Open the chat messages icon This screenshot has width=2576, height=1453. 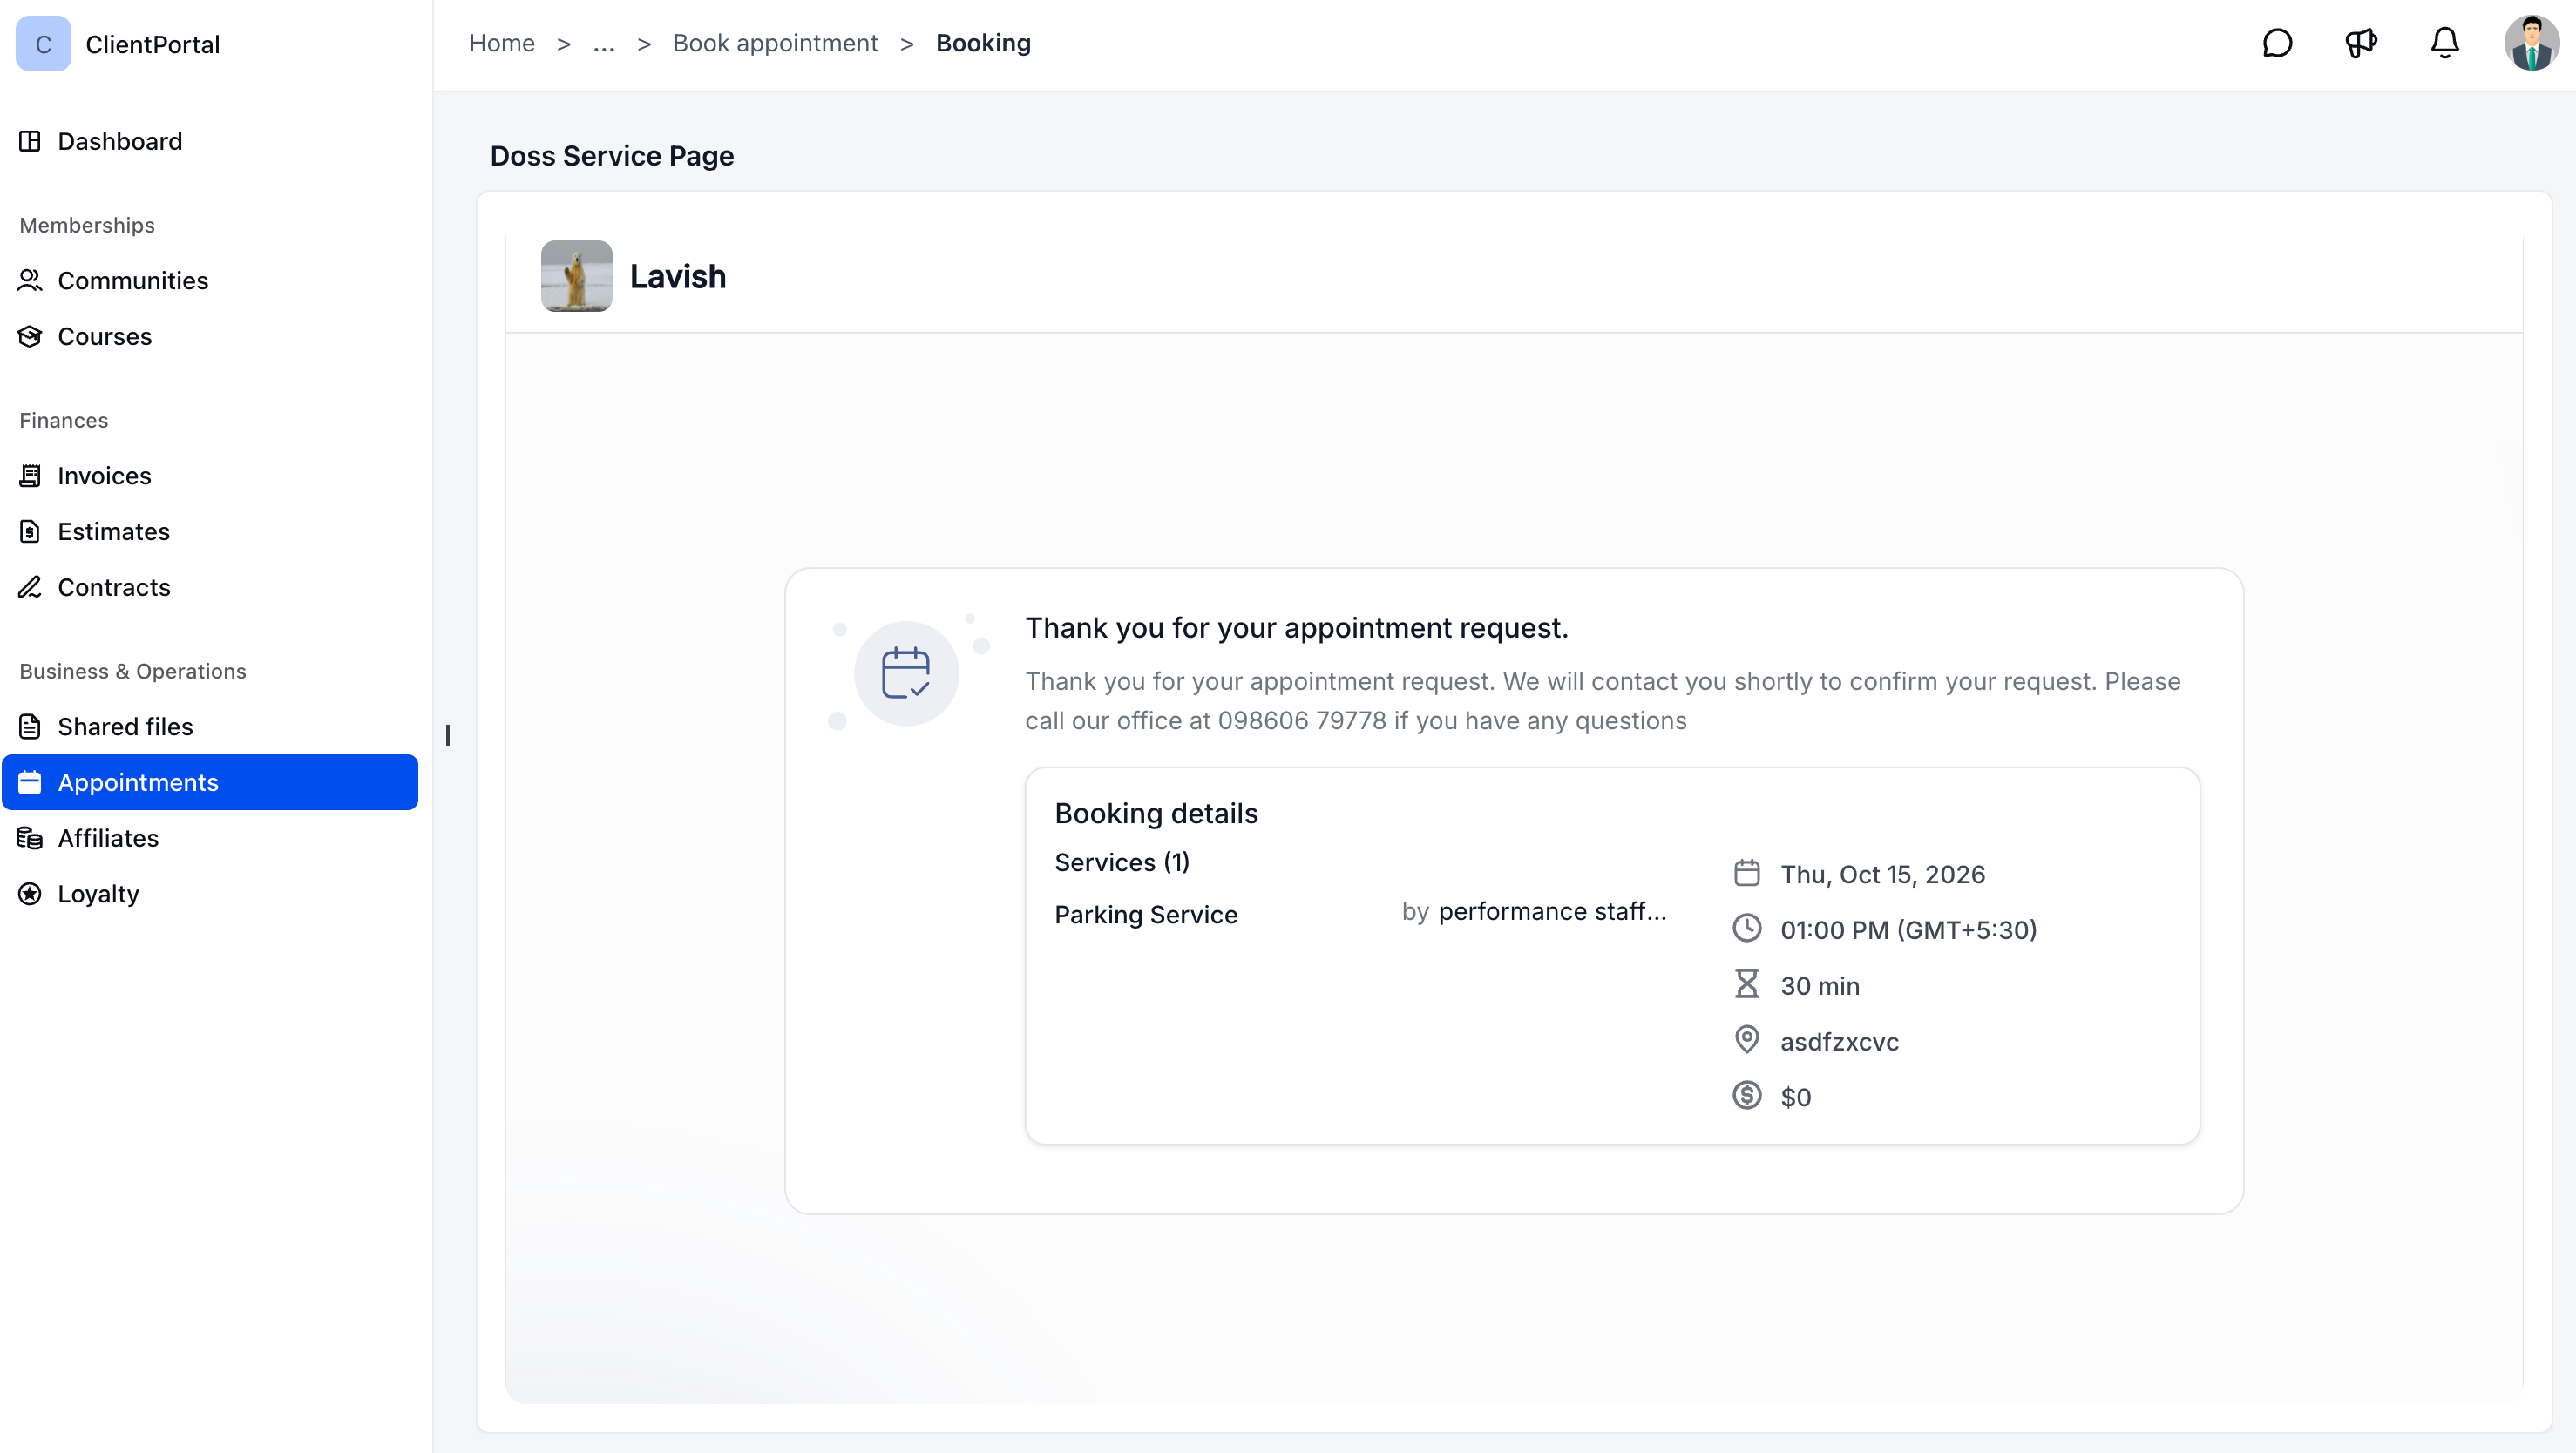point(2277,43)
